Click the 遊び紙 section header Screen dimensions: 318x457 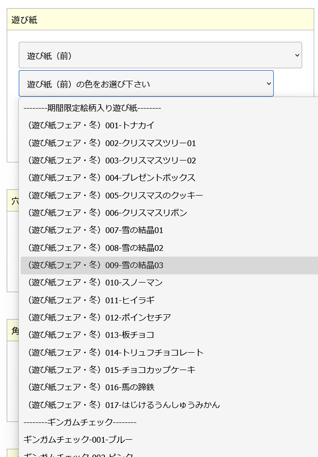22,19
